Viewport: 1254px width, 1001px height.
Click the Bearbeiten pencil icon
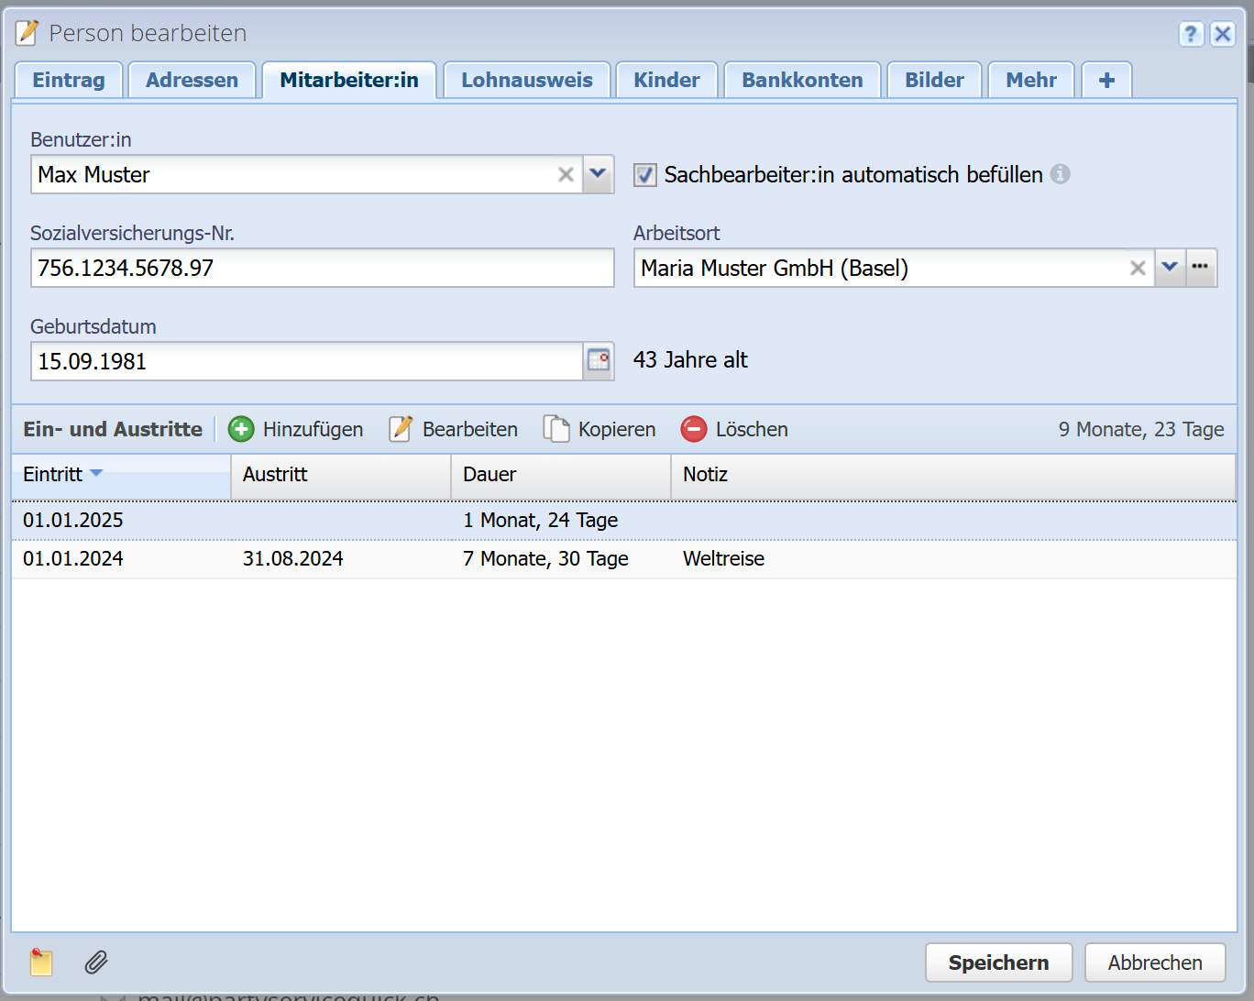[x=401, y=429]
